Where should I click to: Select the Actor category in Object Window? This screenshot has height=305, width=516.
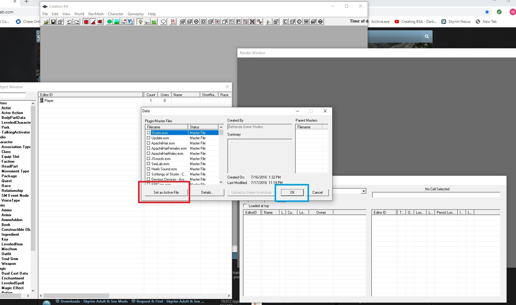pos(6,108)
